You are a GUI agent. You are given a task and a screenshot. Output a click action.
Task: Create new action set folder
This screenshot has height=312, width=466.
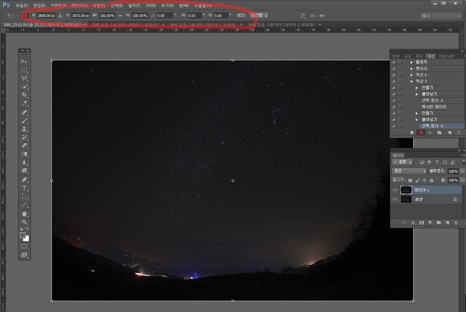pyautogui.click(x=440, y=133)
